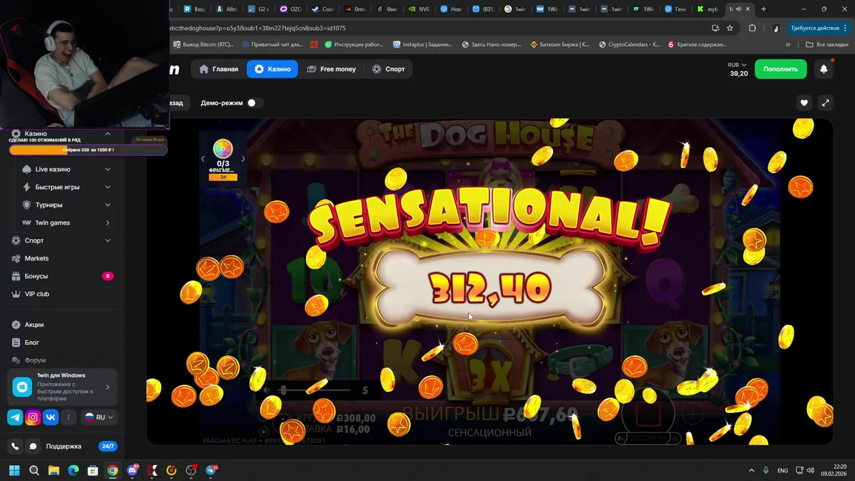Open the notifications bell
This screenshot has height=481, width=855.
824,69
